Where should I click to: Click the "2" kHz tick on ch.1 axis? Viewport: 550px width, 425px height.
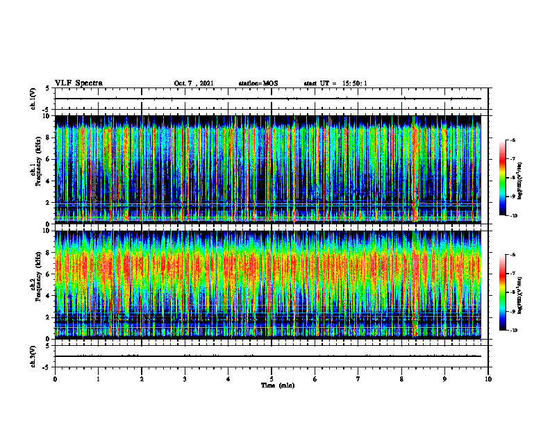point(49,202)
